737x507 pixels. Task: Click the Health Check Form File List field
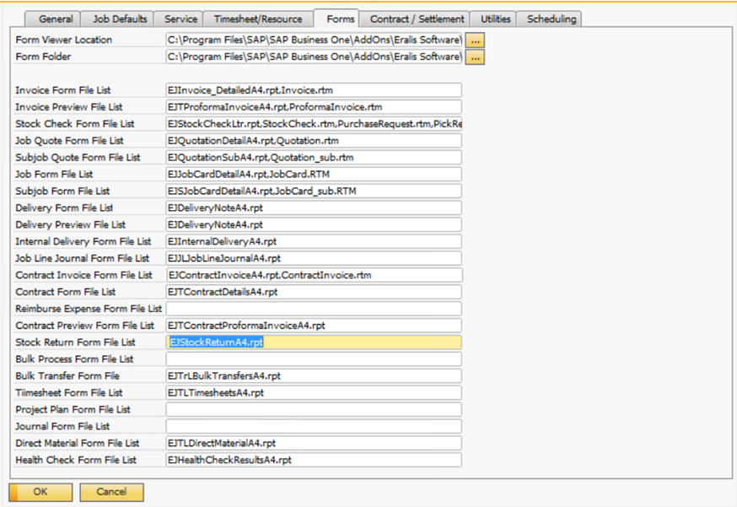pyautogui.click(x=314, y=461)
